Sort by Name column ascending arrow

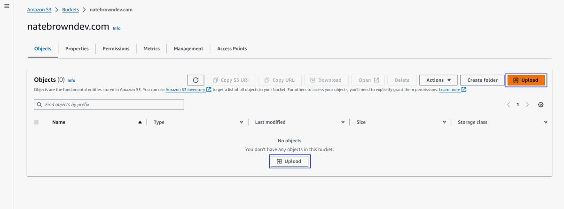coord(140,122)
